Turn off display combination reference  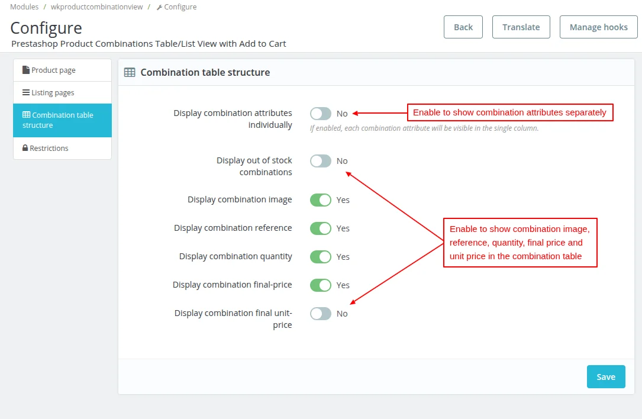pyautogui.click(x=321, y=228)
